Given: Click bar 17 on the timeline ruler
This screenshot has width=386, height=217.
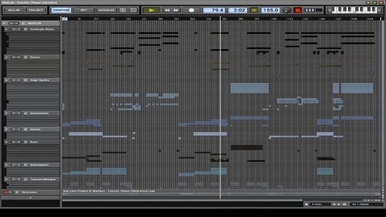Looking at the screenshot, I should (96, 19).
